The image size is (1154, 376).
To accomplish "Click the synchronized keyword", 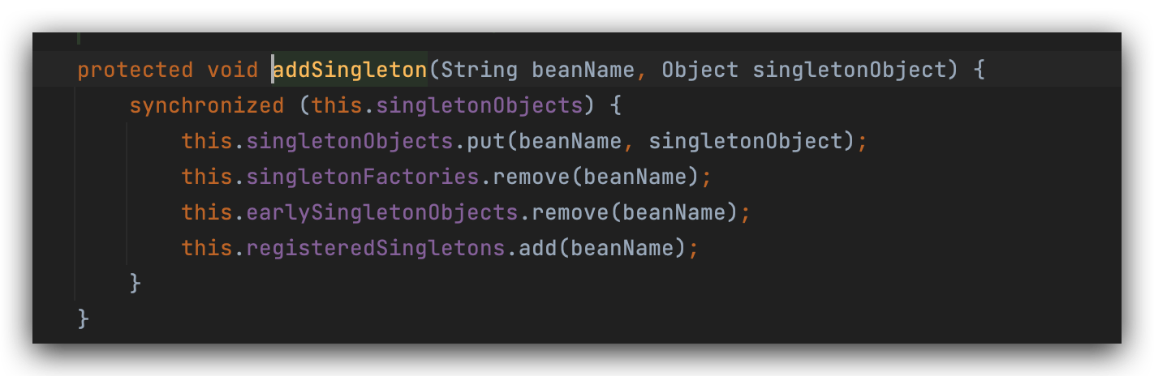I will 206,105.
